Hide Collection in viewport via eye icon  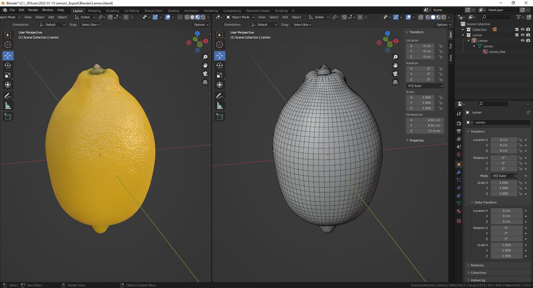pyautogui.click(x=522, y=29)
